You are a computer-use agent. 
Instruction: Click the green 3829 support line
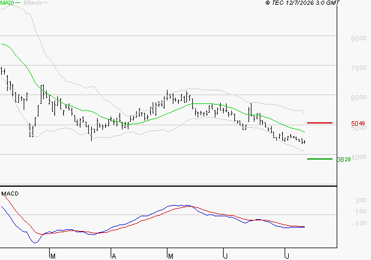tap(320, 159)
